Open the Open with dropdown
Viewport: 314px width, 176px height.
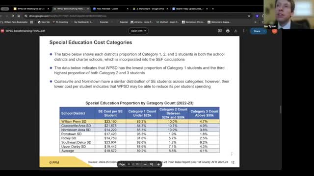138,31
